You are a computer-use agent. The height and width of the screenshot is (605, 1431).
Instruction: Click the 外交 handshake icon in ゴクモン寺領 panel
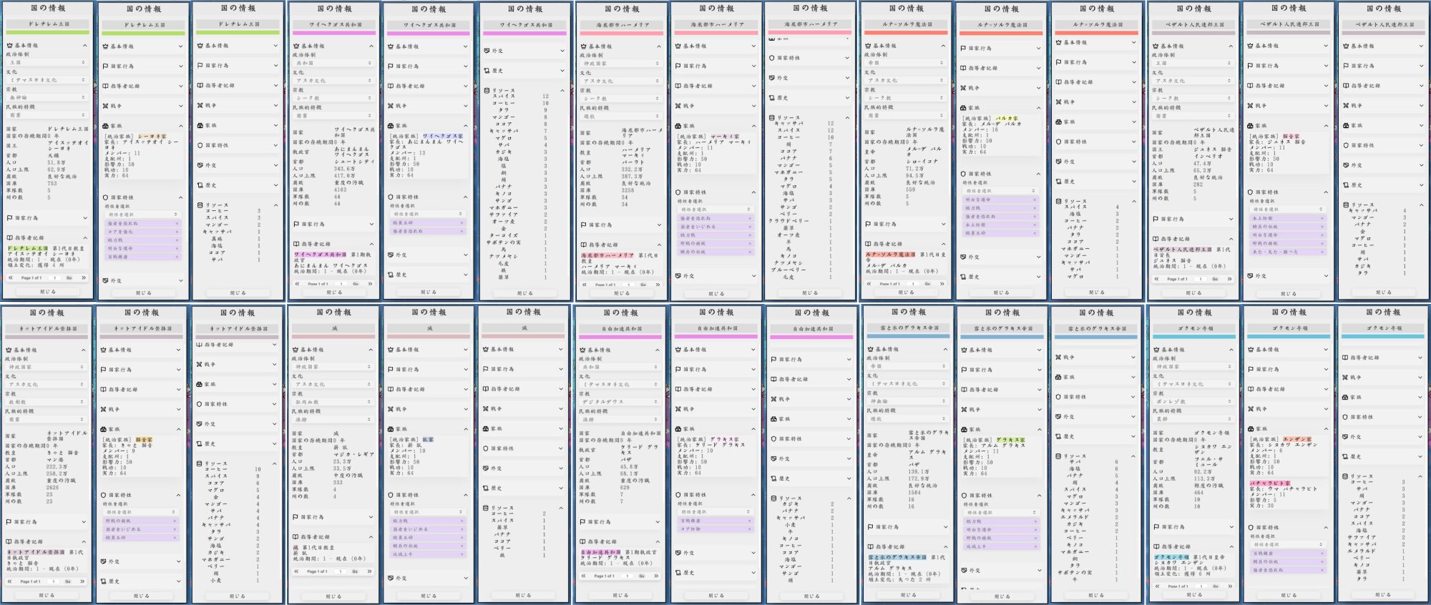pyautogui.click(x=1346, y=437)
